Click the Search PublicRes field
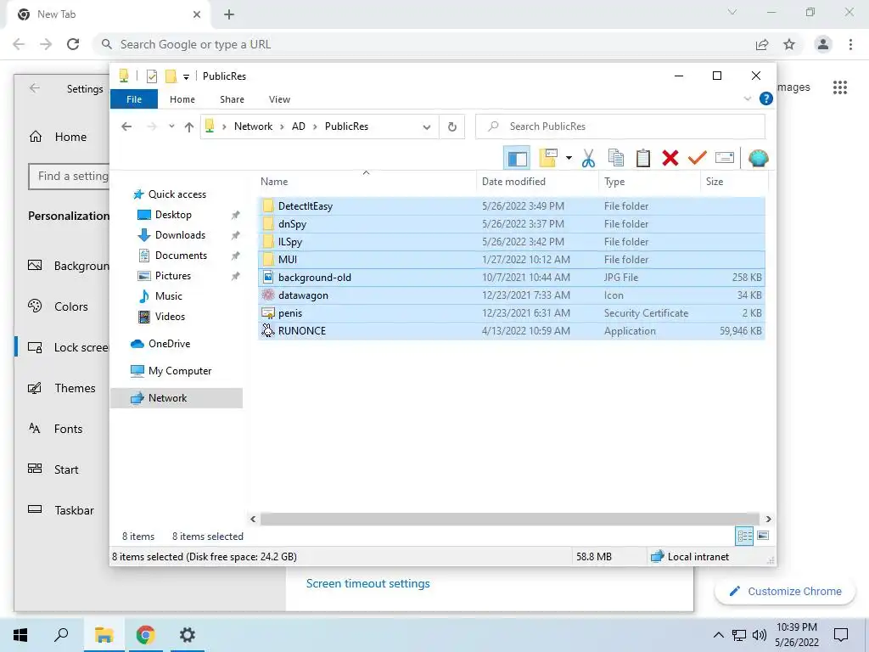The width and height of the screenshot is (869, 652). 620,126
